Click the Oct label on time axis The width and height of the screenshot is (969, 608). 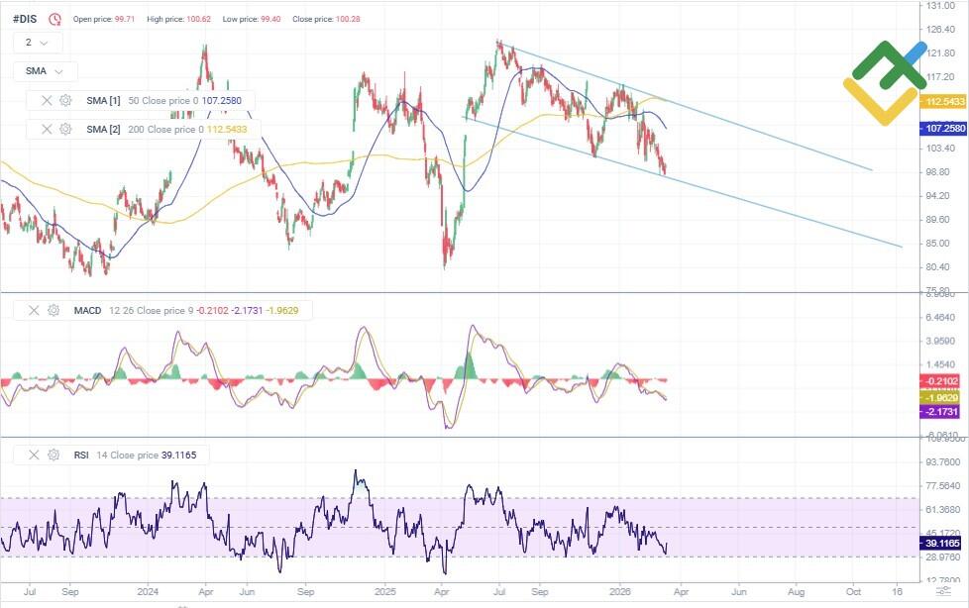[x=853, y=592]
